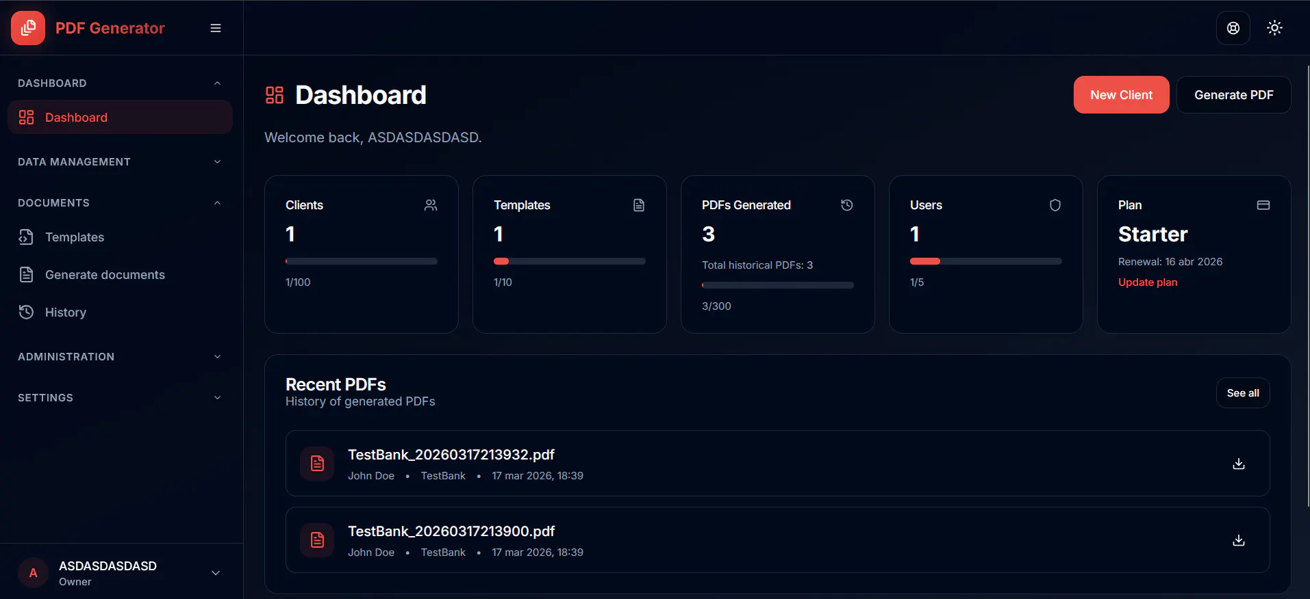Click the PDF Generator logo icon
Screen dimensions: 1310x599
28,28
